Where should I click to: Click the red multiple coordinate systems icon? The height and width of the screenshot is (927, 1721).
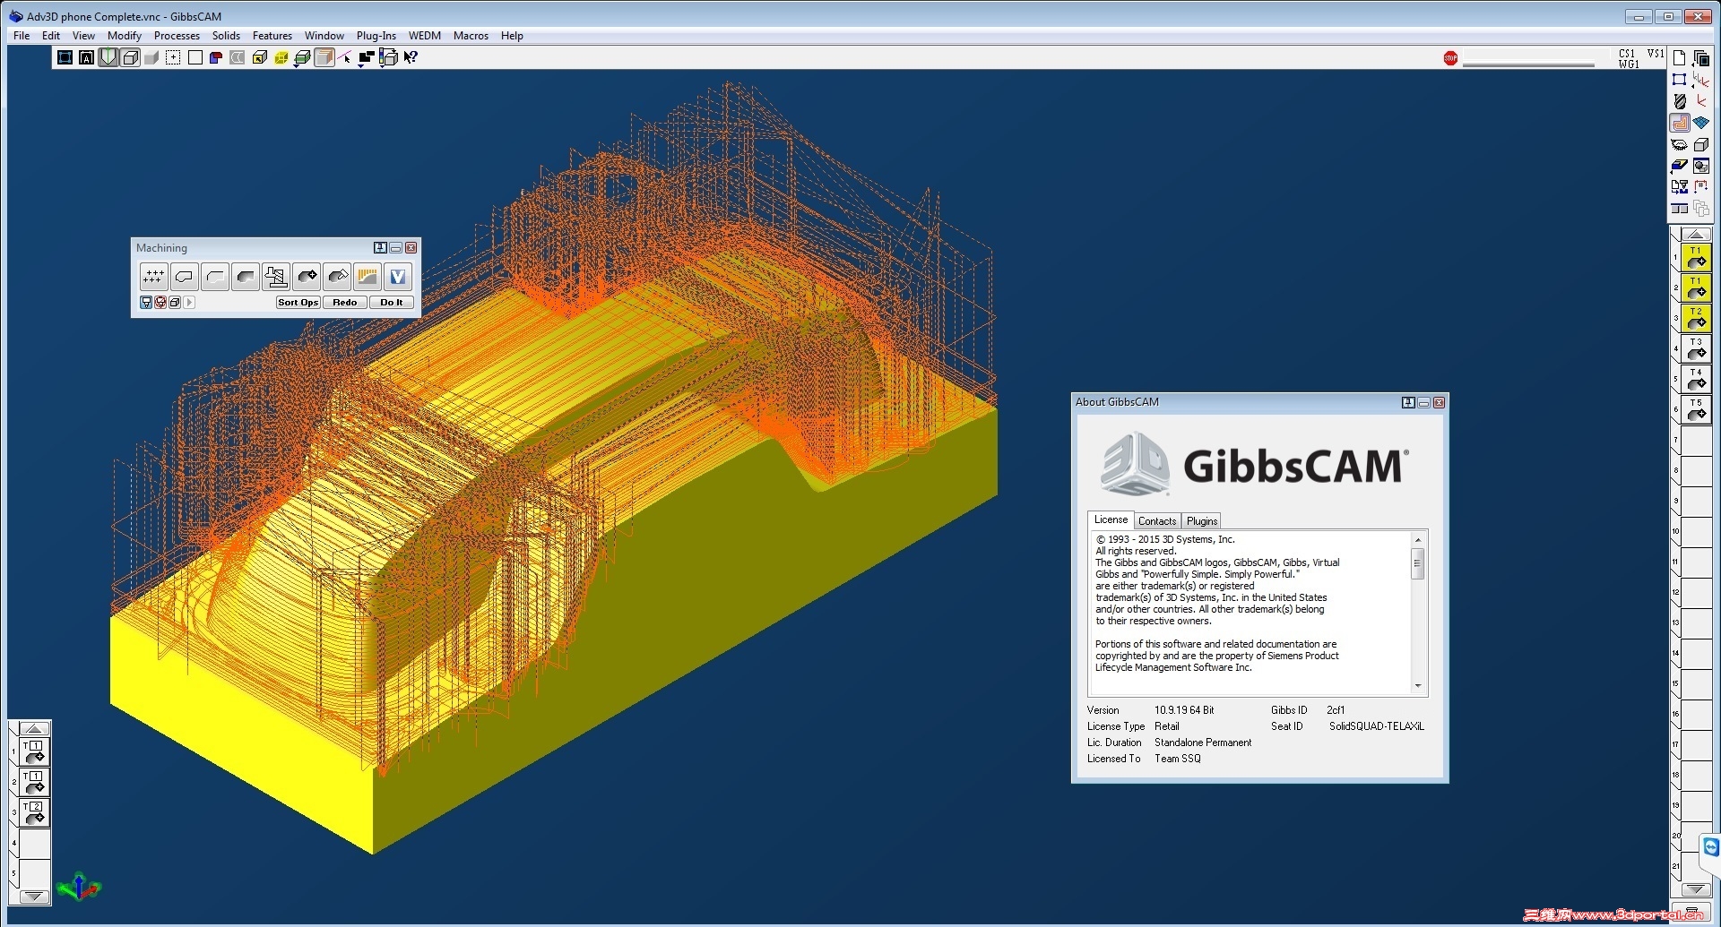coord(1700,80)
